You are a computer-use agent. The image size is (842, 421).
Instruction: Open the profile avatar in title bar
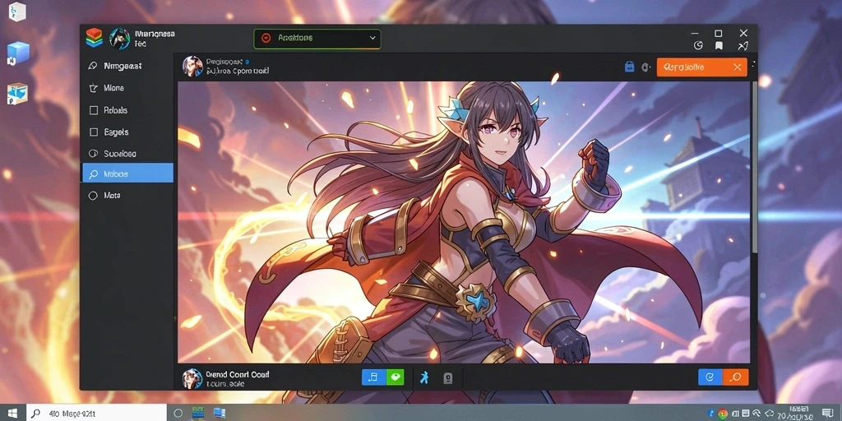120,39
